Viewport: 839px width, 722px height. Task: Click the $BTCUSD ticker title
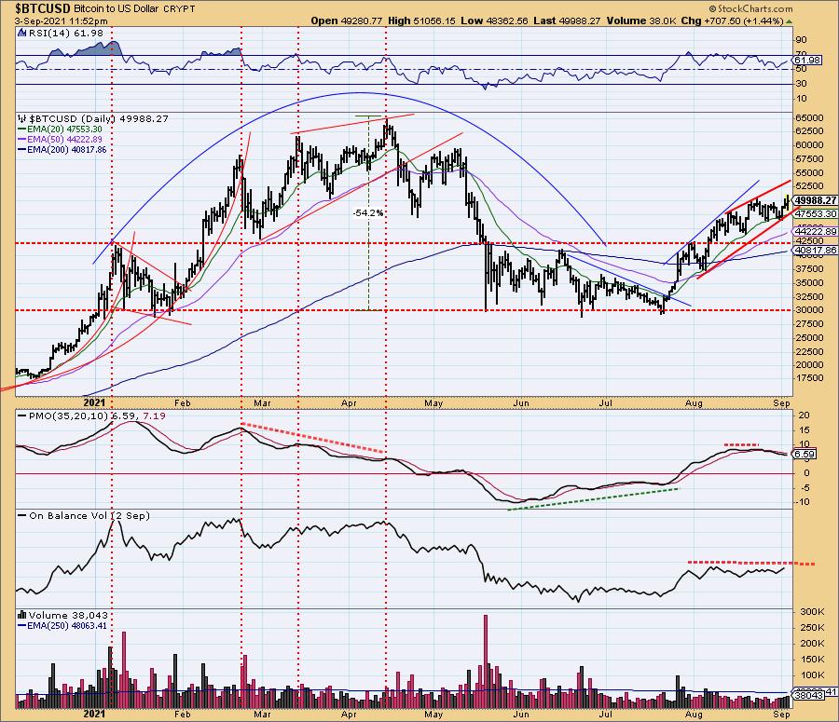coord(43,8)
